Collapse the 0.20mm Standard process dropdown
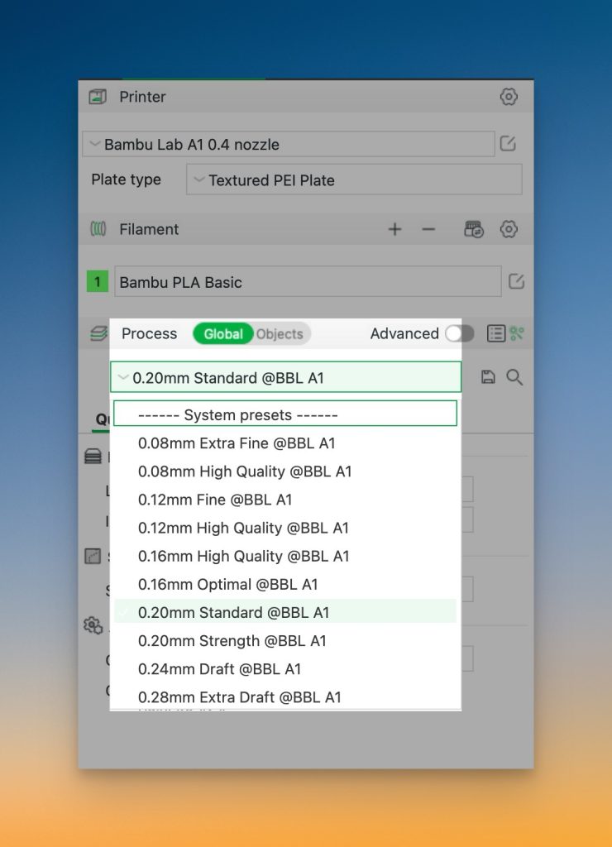This screenshot has width=612, height=847. (285, 377)
